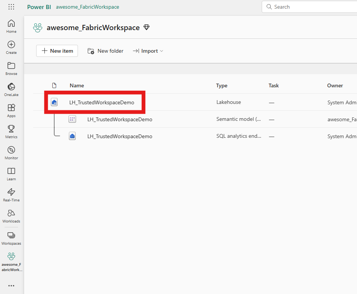Click the Semantic model item icon
Image resolution: width=357 pixels, height=294 pixels.
coord(72,119)
